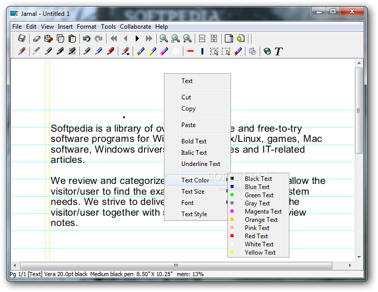Expand the Text Color submenu
The image size is (378, 292).
(x=197, y=180)
